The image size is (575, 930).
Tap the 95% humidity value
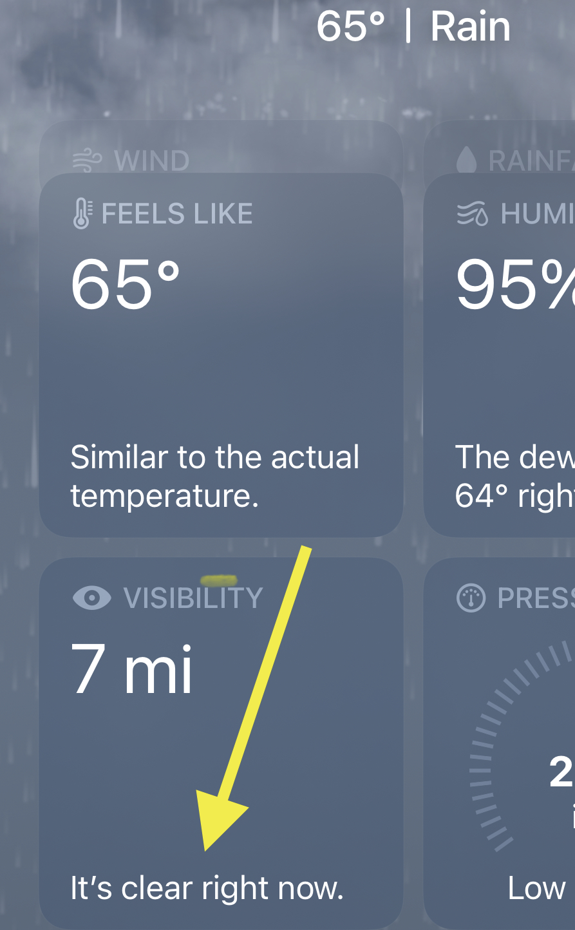[x=515, y=284]
